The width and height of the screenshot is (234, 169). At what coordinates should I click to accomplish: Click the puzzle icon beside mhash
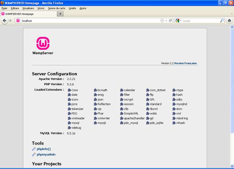[x=174, y=123]
